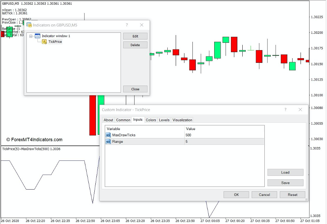Click the Reset button
Screen dimensions: 327x224
point(292,194)
